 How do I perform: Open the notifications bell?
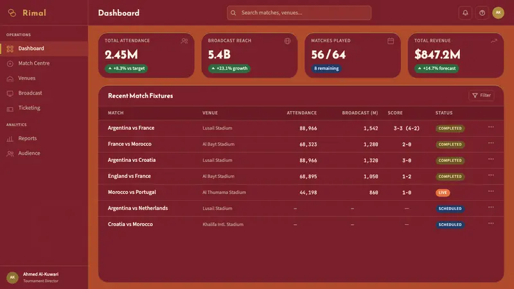(465, 13)
